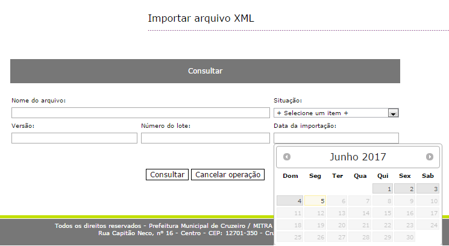Open the Situação dropdown arrow
Viewport: 449px width, 246px height.
click(x=393, y=113)
